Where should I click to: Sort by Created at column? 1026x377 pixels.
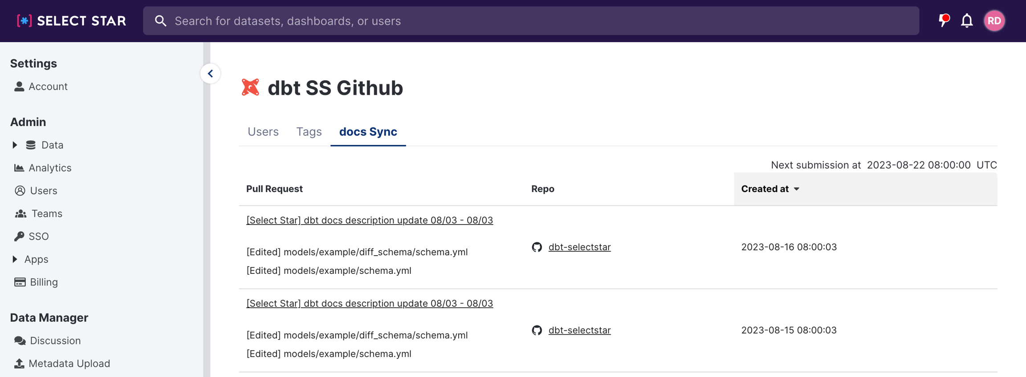[x=770, y=189]
